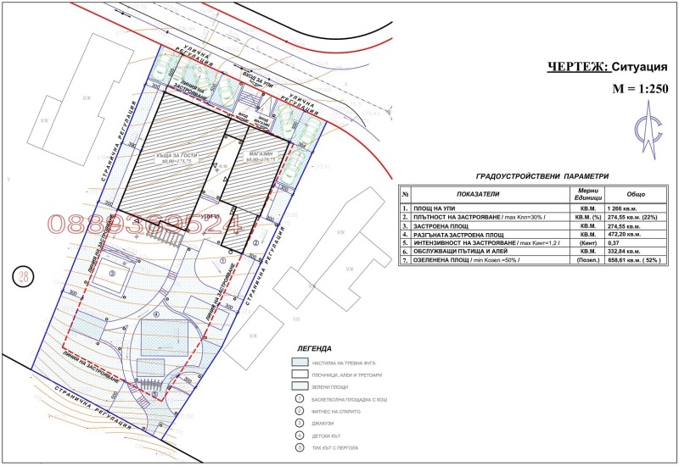
Task: Click legend circle 1 for basketball court
Action: pyautogui.click(x=299, y=399)
